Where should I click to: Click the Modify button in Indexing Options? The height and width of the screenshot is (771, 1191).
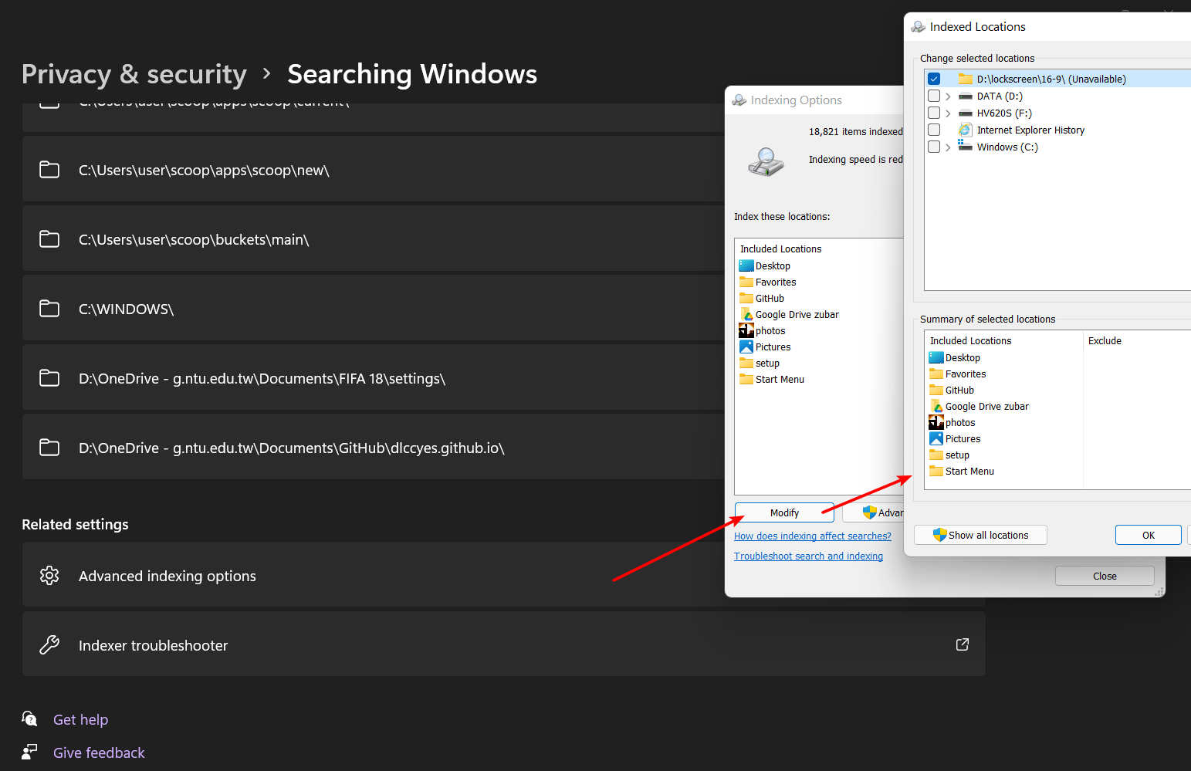click(784, 512)
